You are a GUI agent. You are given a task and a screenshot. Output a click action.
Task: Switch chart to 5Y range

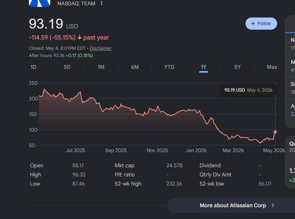click(x=238, y=67)
